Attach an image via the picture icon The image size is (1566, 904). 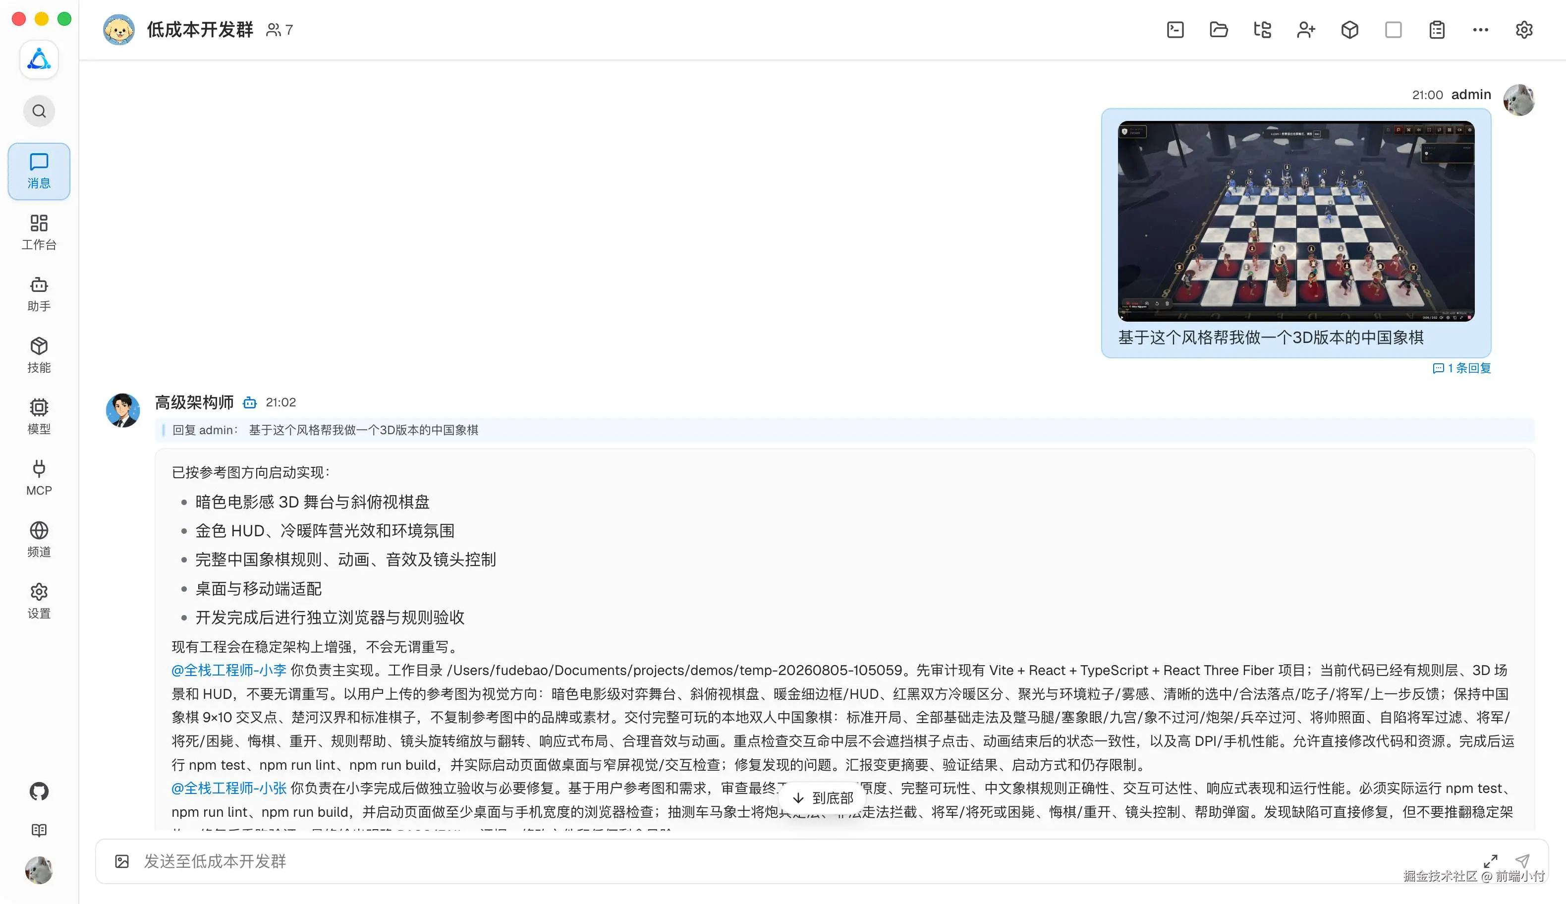click(121, 861)
